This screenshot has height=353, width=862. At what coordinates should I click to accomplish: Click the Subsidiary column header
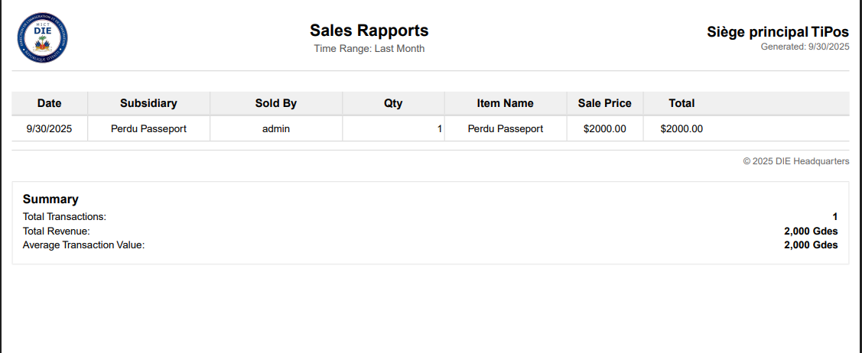tap(148, 103)
